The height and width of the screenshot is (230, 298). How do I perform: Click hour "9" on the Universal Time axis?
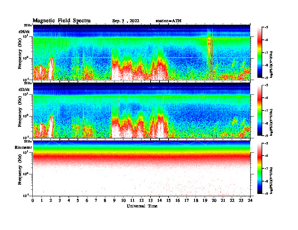pyautogui.click(x=114, y=201)
